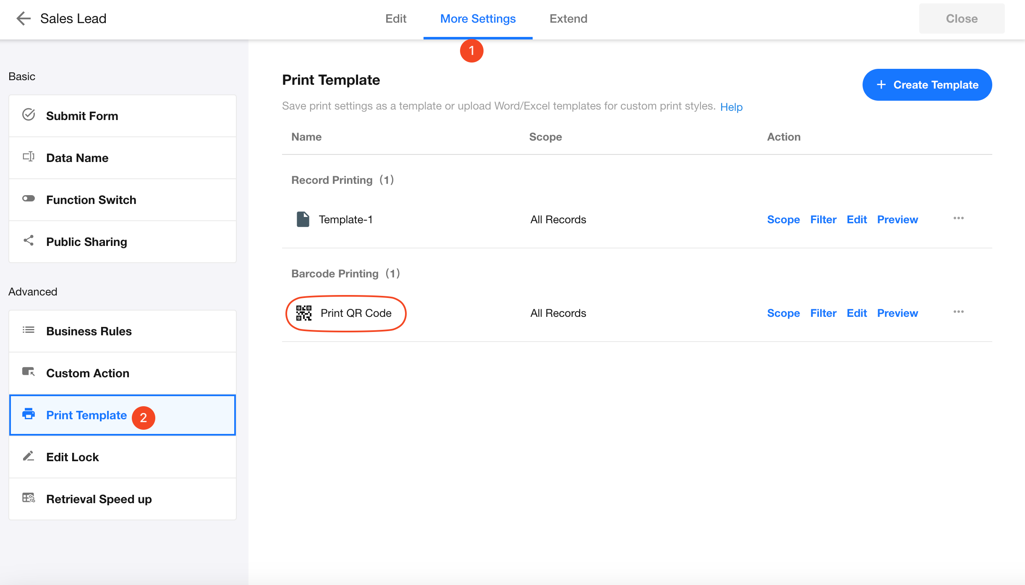Click the Template-1 document icon
The height and width of the screenshot is (585, 1025).
pos(303,219)
